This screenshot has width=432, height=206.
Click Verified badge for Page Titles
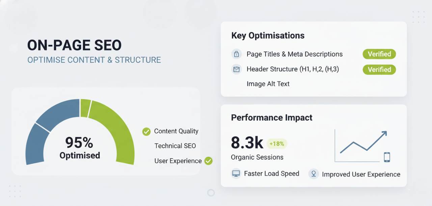pos(379,54)
